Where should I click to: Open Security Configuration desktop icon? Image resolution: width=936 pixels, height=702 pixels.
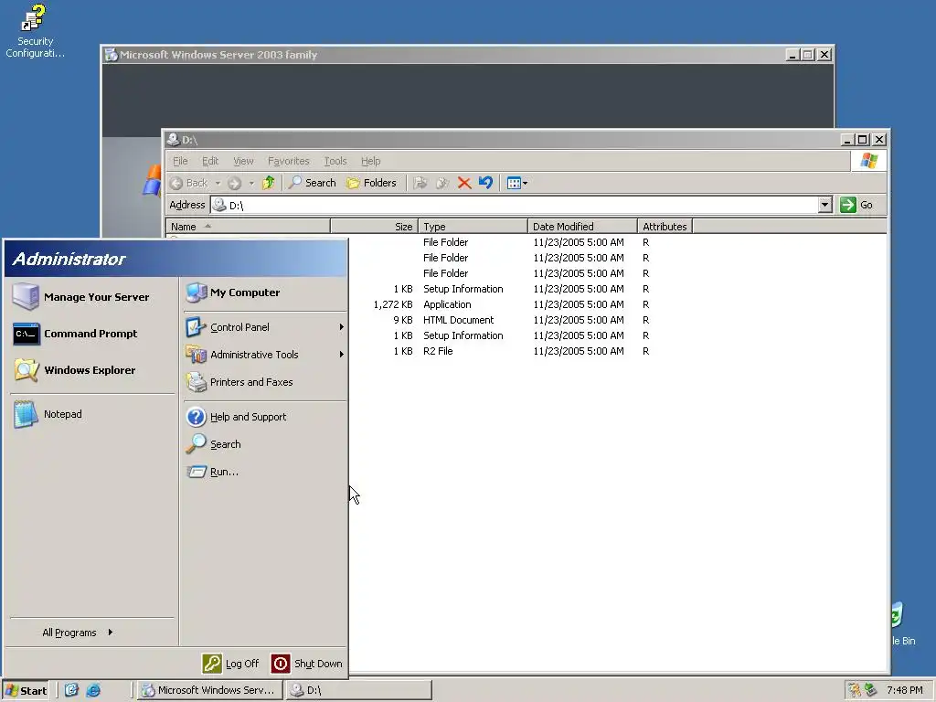[35, 31]
